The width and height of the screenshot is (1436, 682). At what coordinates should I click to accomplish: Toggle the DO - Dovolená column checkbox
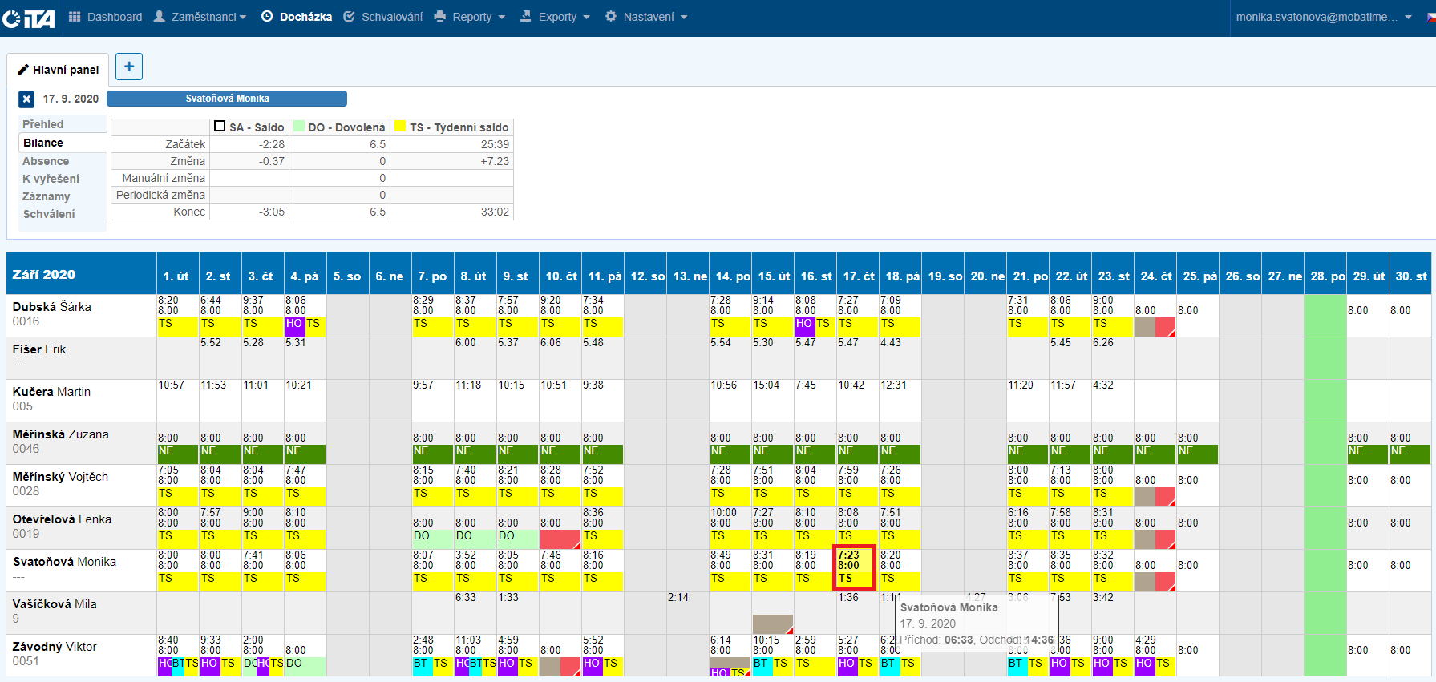[299, 127]
